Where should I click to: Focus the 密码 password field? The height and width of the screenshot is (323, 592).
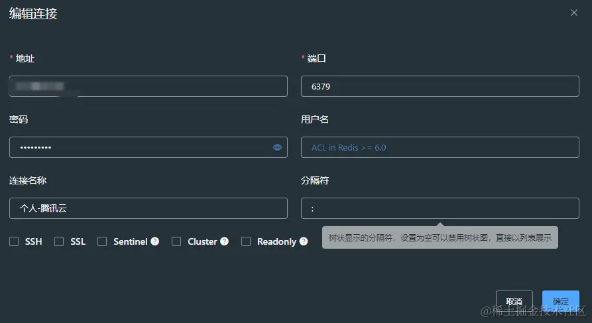pyautogui.click(x=148, y=147)
